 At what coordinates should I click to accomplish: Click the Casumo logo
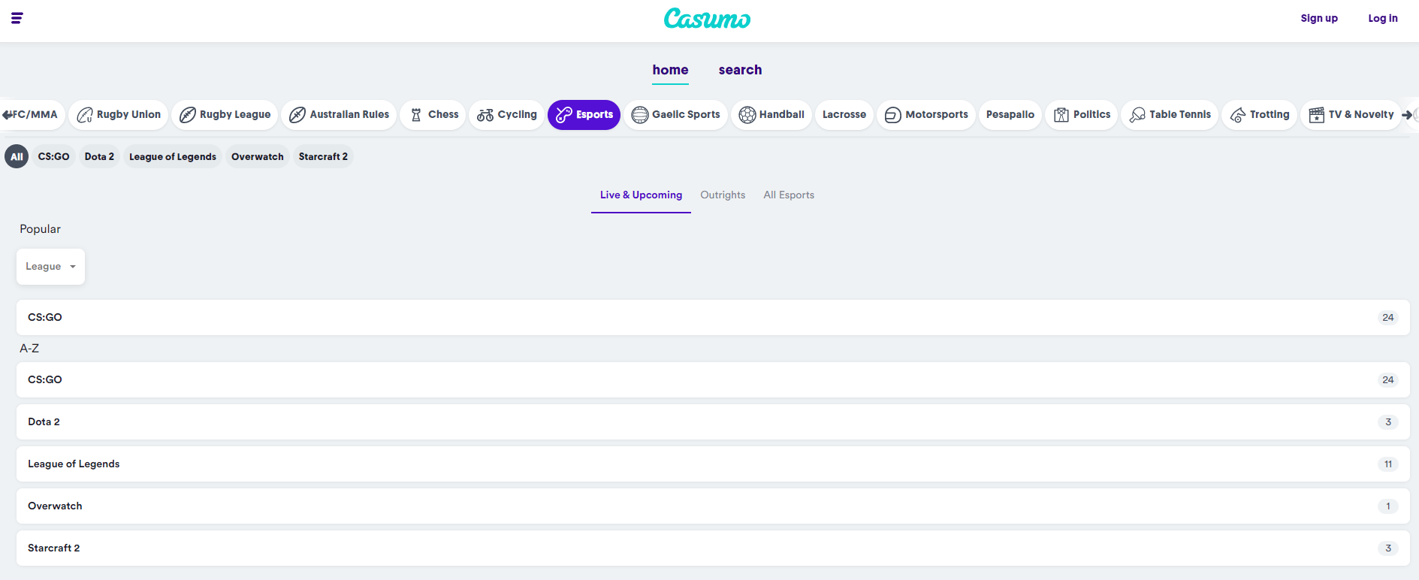tap(707, 19)
